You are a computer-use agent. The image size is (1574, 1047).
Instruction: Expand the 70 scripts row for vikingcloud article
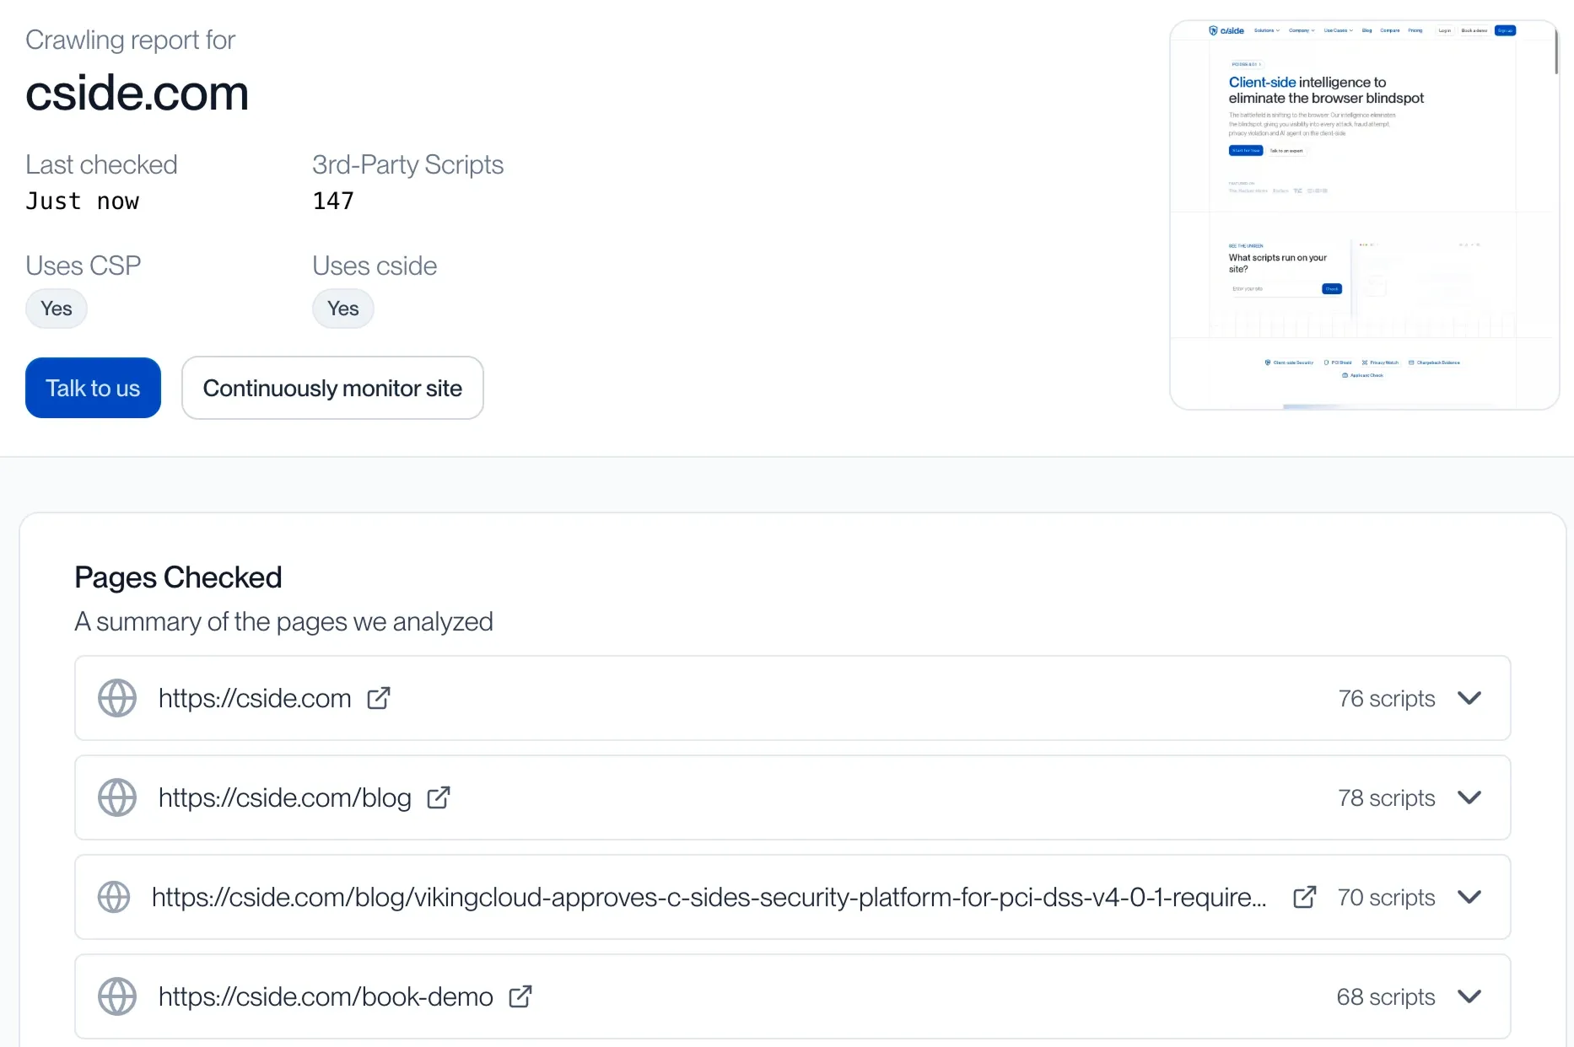tap(1469, 897)
